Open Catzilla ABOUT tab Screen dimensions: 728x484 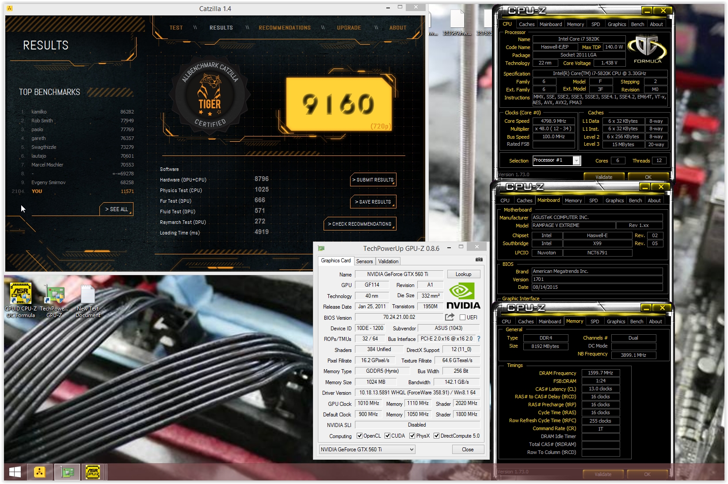398,27
